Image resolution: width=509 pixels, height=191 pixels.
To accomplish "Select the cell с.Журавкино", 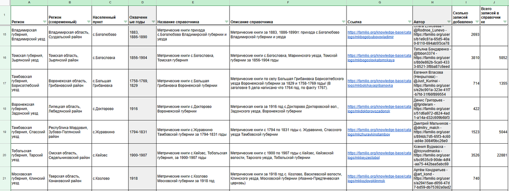I will pos(109,132).
